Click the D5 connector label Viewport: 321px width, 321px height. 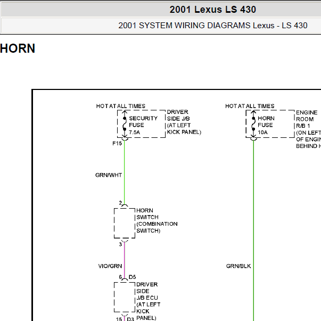pyautogui.click(x=132, y=277)
